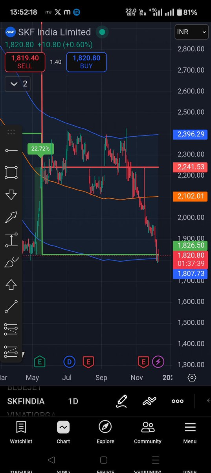Expand the collapsed indicators legend showing 2

(x=18, y=84)
